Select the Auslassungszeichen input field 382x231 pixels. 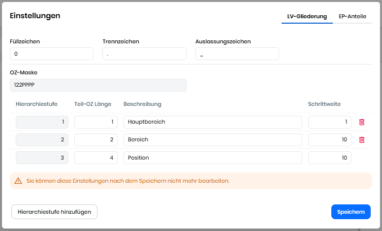(237, 54)
